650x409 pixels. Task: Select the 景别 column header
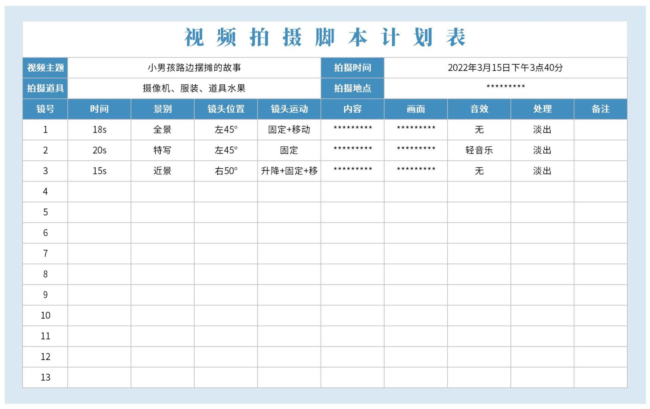point(162,109)
